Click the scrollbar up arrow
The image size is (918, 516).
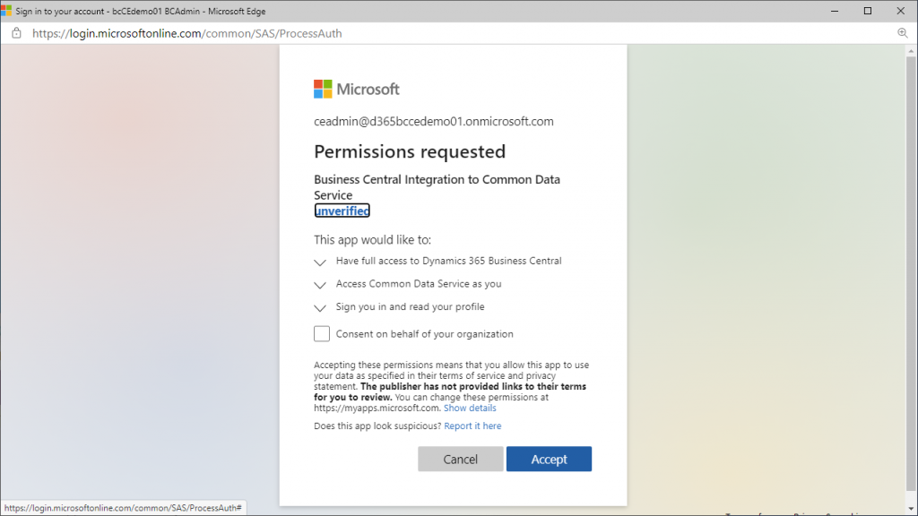[x=911, y=51]
